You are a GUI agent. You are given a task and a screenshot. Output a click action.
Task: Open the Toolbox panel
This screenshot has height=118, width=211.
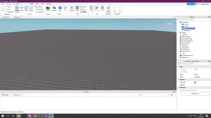[x=54, y=9]
